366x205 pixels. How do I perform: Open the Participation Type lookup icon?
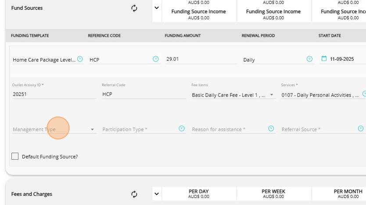point(182,129)
